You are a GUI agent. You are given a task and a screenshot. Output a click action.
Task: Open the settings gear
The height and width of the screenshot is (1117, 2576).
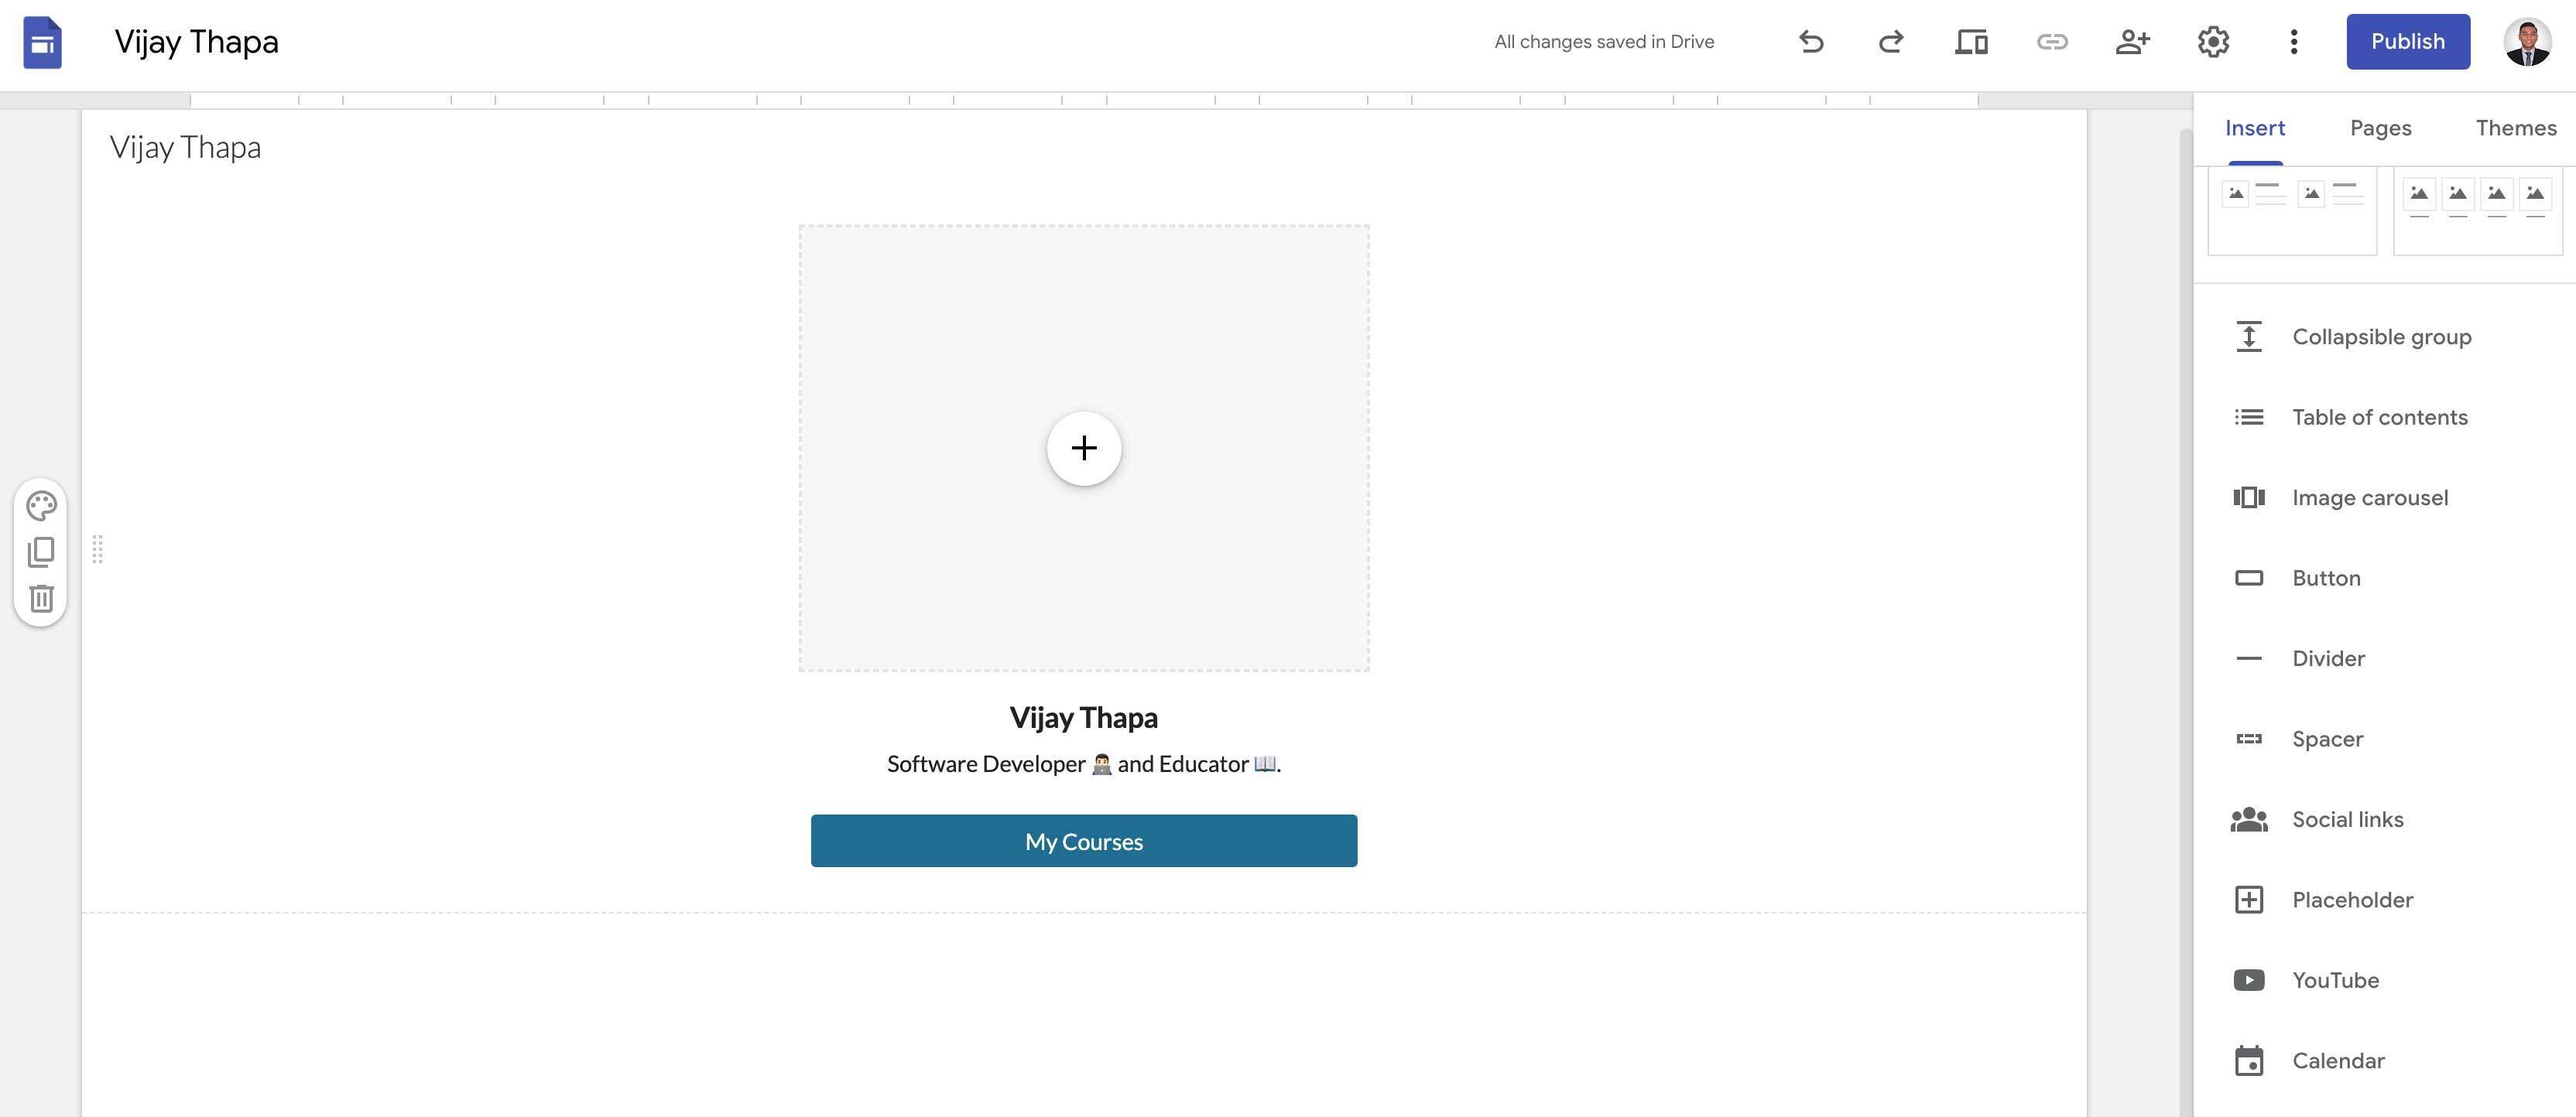pos(2213,42)
